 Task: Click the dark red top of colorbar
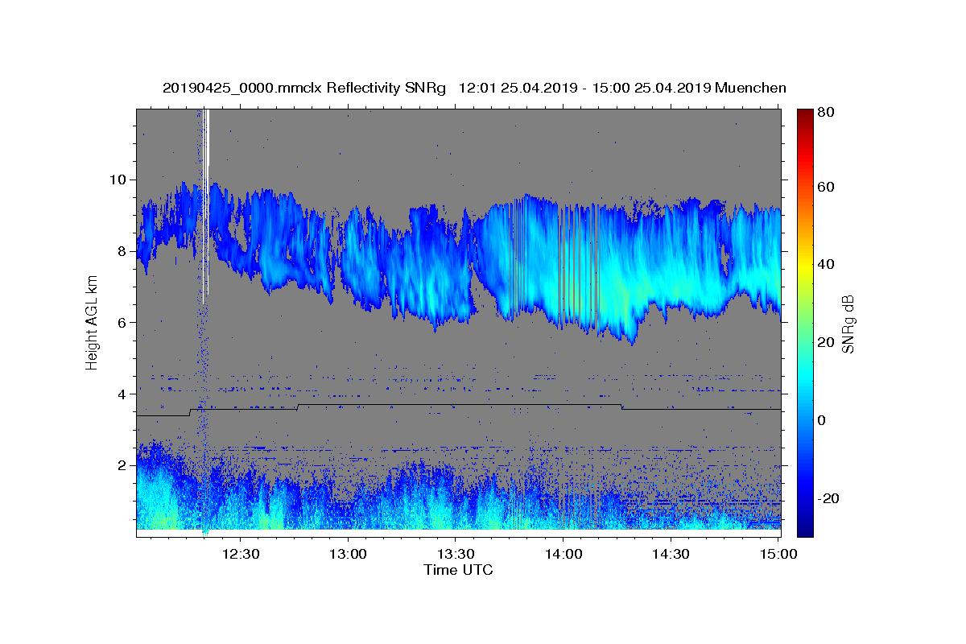coord(805,115)
